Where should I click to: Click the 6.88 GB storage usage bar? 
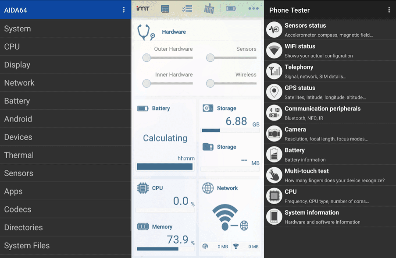point(231,131)
